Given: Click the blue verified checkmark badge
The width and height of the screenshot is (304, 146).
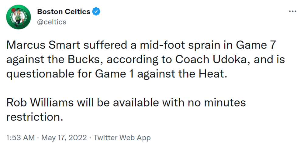Looking at the screenshot, I should pos(96,12).
